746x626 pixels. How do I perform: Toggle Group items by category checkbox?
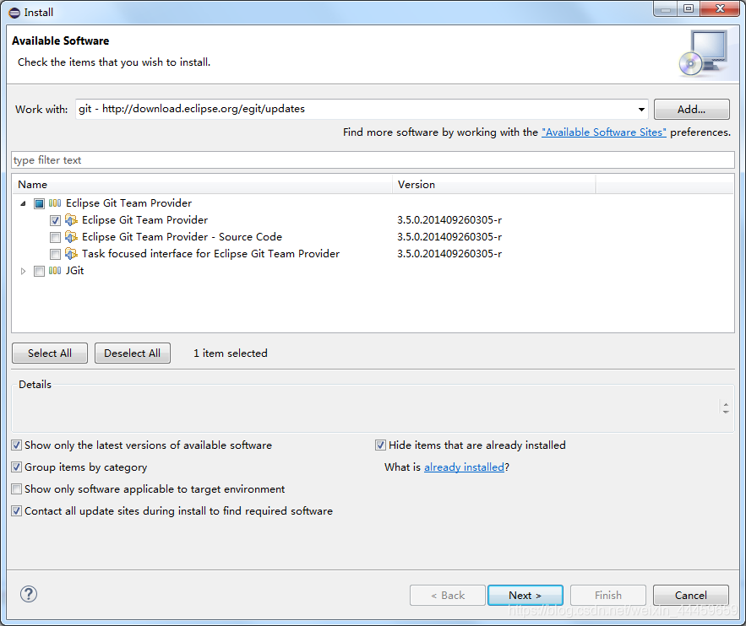click(17, 467)
